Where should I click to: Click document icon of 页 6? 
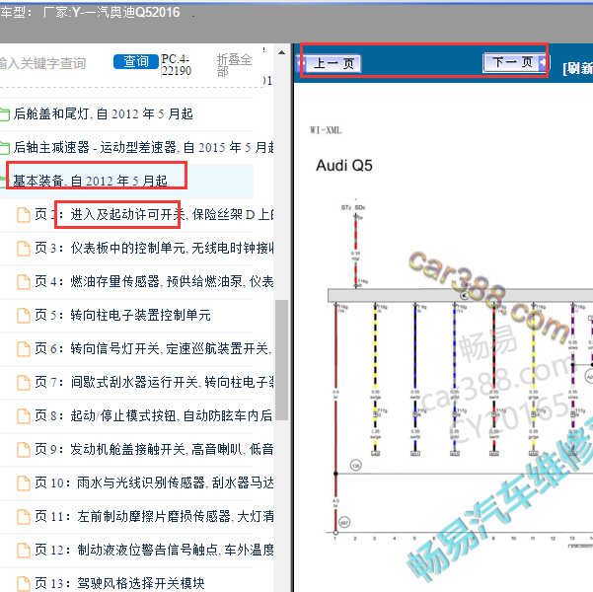[x=24, y=348]
